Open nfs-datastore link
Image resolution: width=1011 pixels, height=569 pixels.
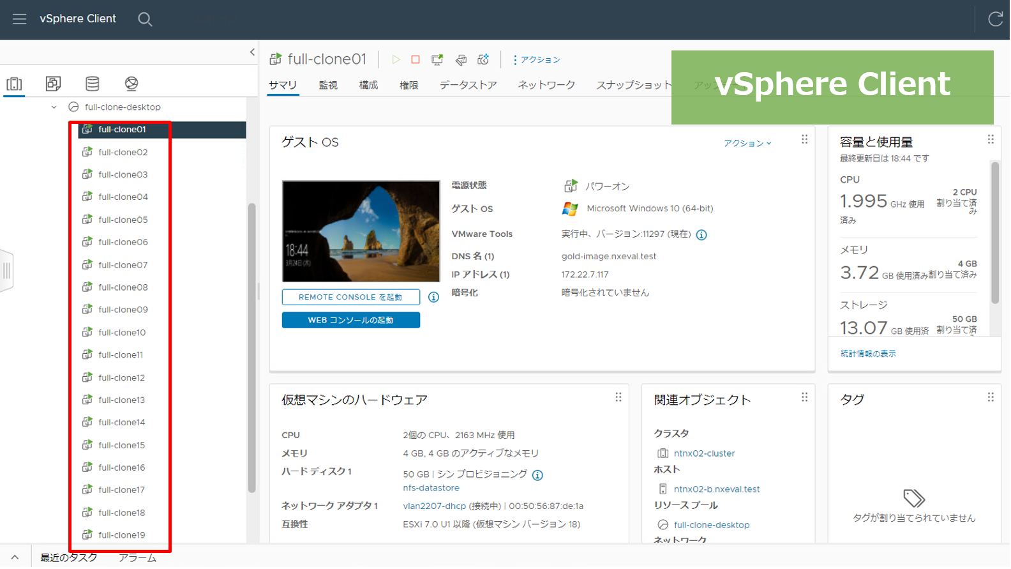coord(431,489)
